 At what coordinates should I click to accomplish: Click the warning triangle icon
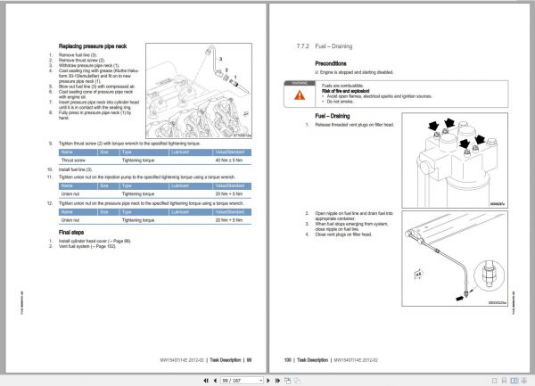(x=300, y=95)
